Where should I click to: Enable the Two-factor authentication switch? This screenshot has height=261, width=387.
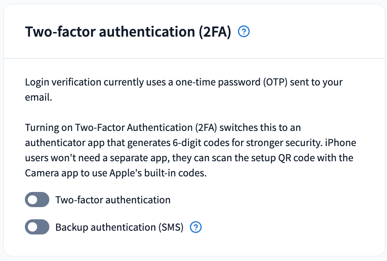37,200
